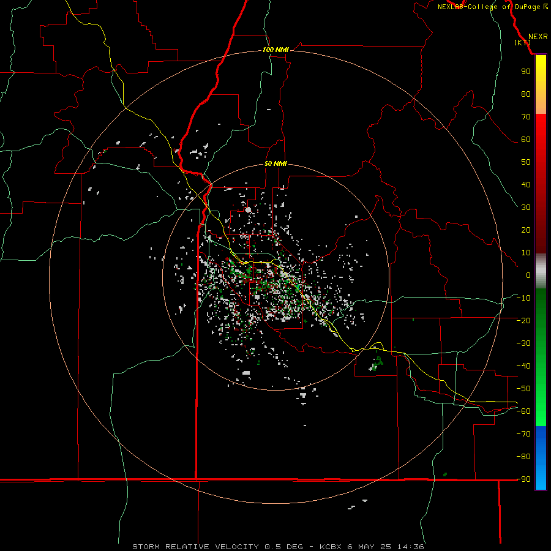Click the 50 value on the velocity scale
Screen dimensions: 551x551
[x=526, y=162]
